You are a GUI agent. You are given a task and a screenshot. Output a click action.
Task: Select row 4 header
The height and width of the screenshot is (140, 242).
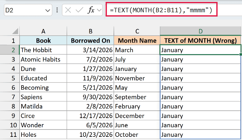click(x=10, y=69)
